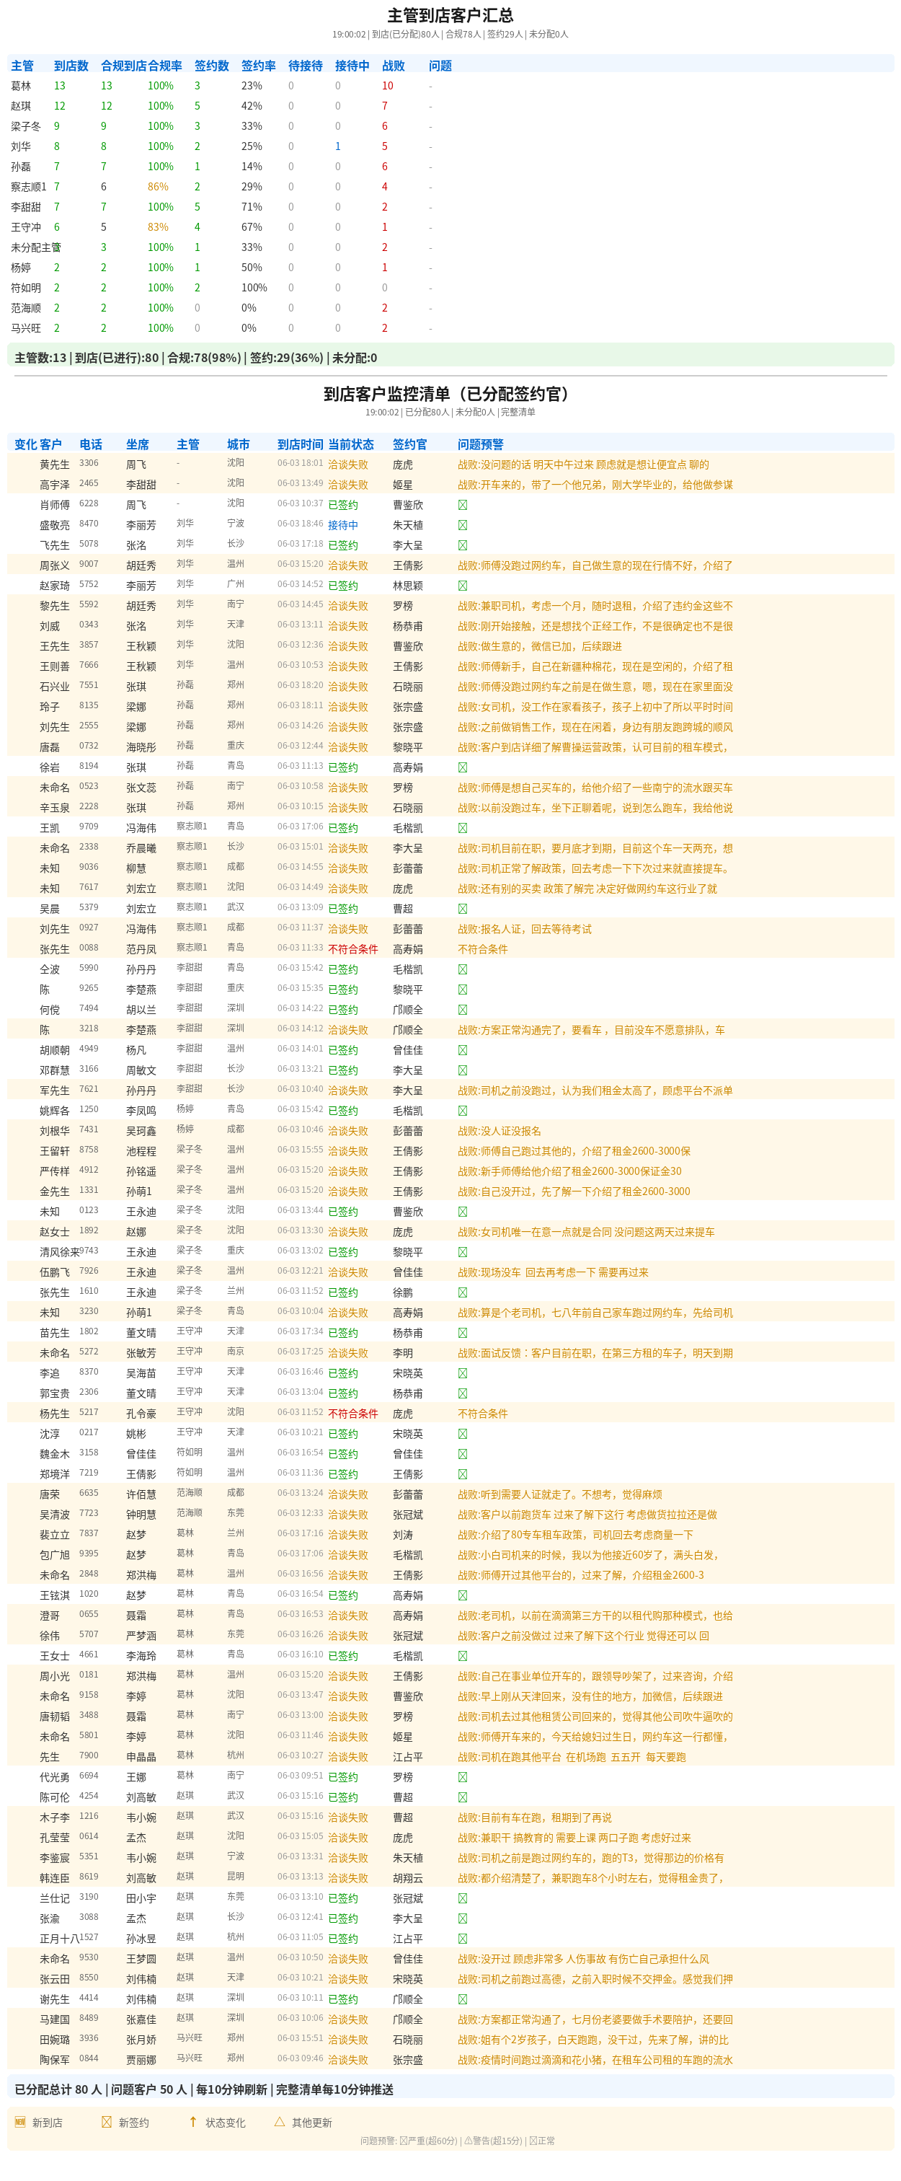The image size is (901, 2181).
Task: Click the 战败 column header in summary table
Action: coord(394,65)
